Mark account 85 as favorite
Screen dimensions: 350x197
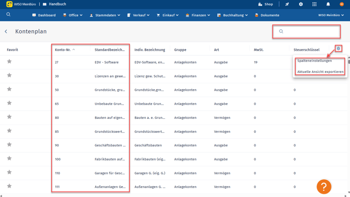(x=9, y=131)
